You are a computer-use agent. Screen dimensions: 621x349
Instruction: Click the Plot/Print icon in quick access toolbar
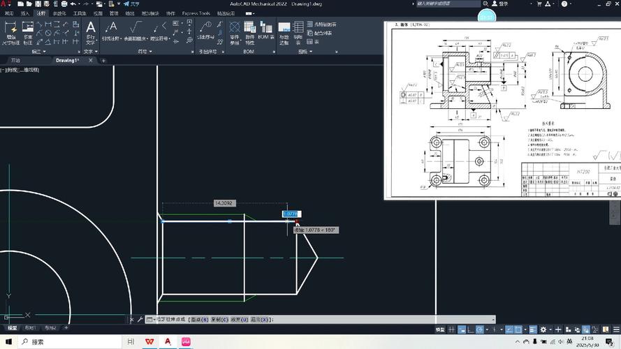[64, 4]
